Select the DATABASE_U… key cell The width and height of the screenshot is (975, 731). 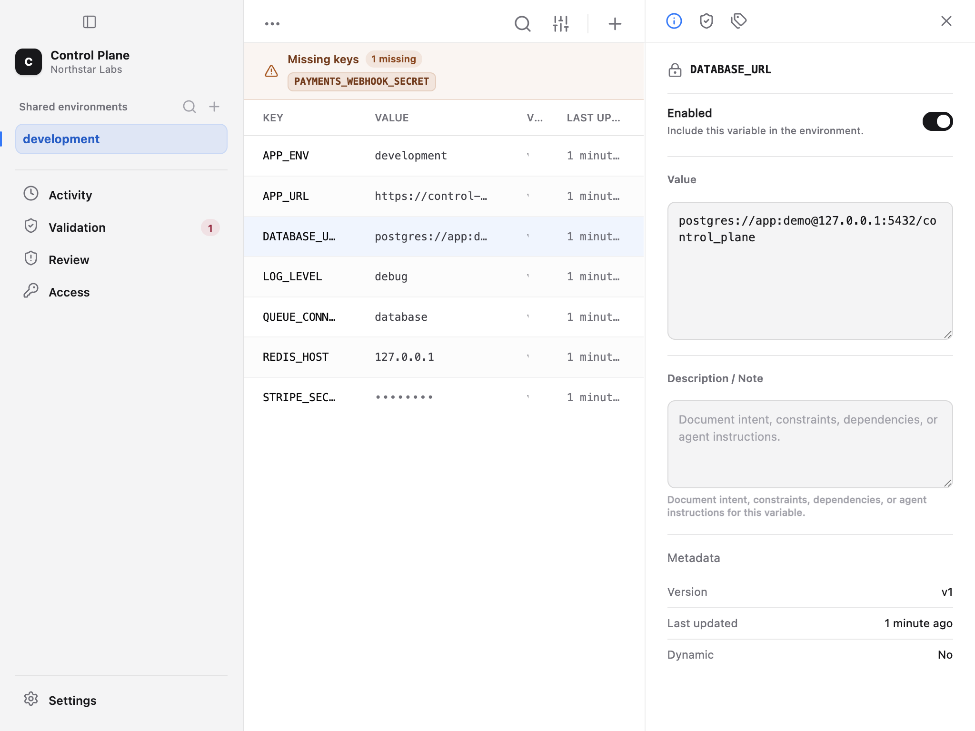(299, 237)
